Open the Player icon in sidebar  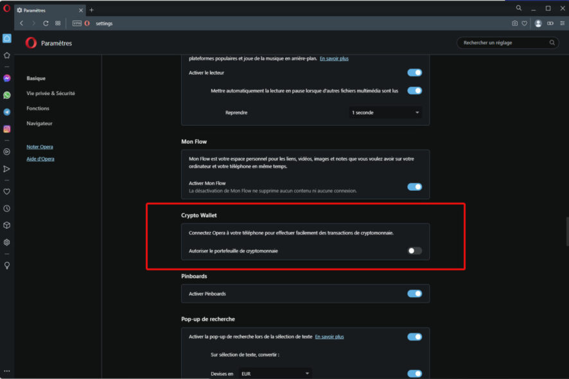point(7,152)
